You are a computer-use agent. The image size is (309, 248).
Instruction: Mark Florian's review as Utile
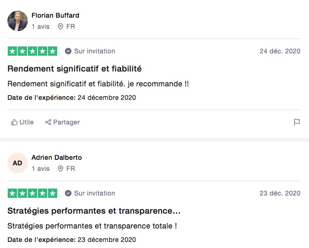22,122
